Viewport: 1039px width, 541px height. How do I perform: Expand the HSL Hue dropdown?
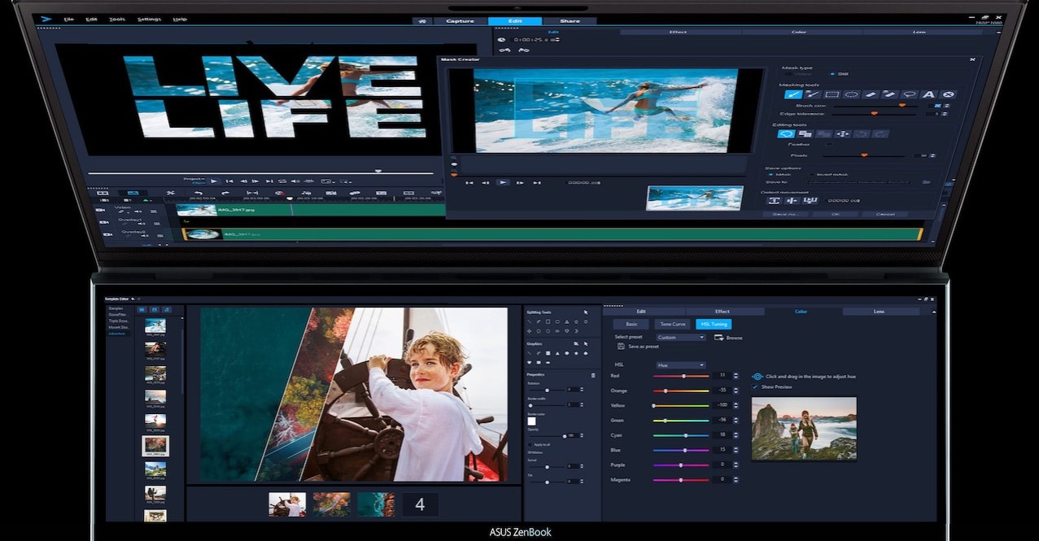pyautogui.click(x=679, y=365)
